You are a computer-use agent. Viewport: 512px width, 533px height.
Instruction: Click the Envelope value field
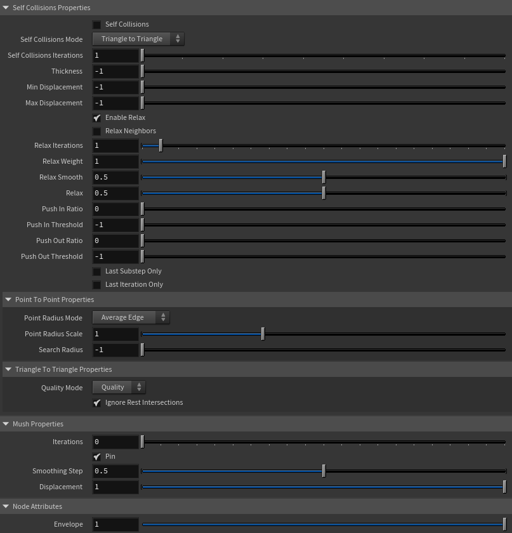115,525
